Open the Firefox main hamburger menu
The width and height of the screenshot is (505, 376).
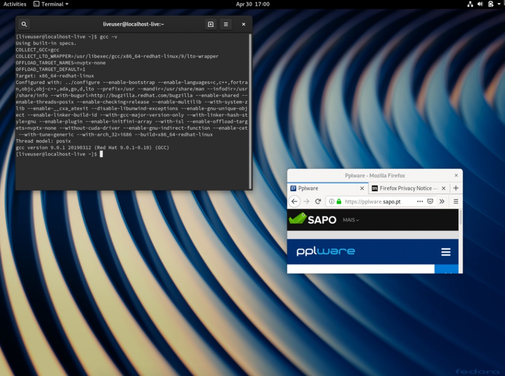pos(455,201)
